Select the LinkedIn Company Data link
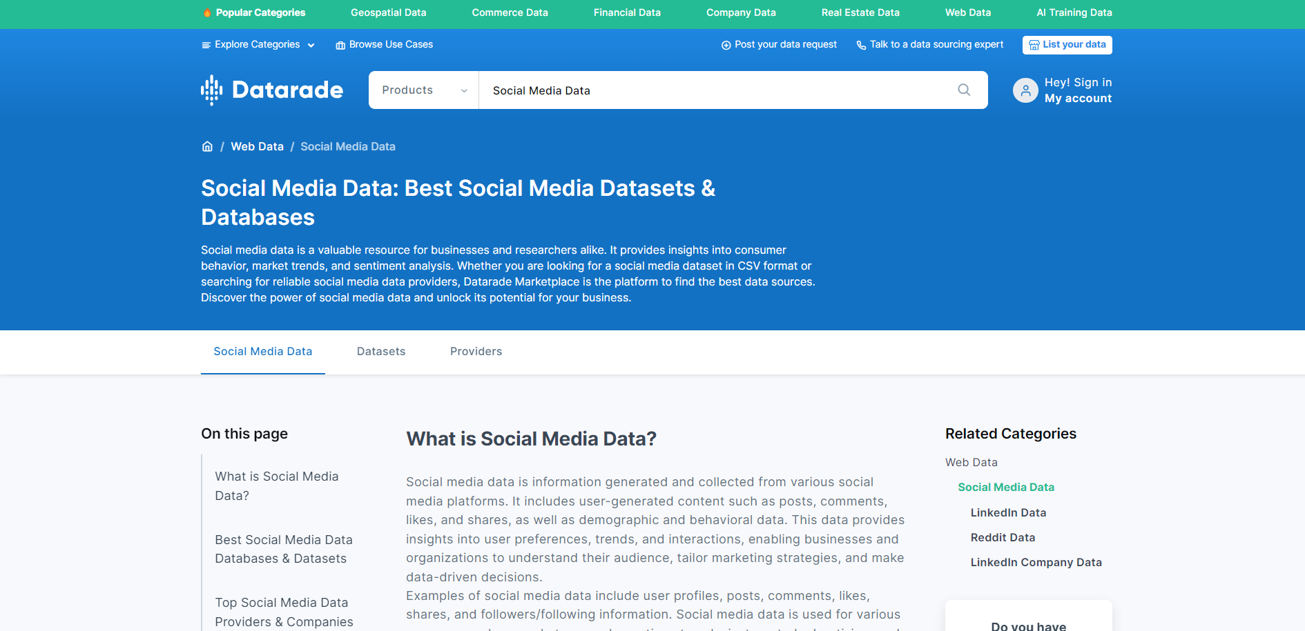 click(1036, 562)
